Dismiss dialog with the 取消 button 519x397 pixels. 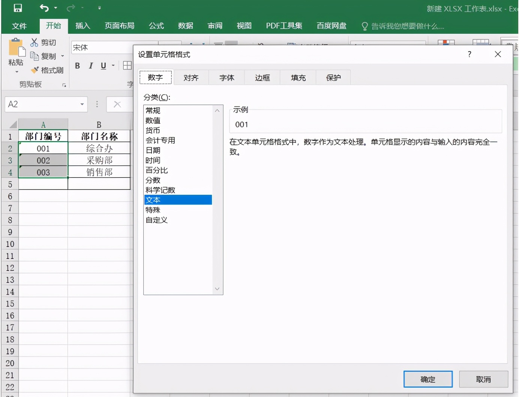pos(483,379)
